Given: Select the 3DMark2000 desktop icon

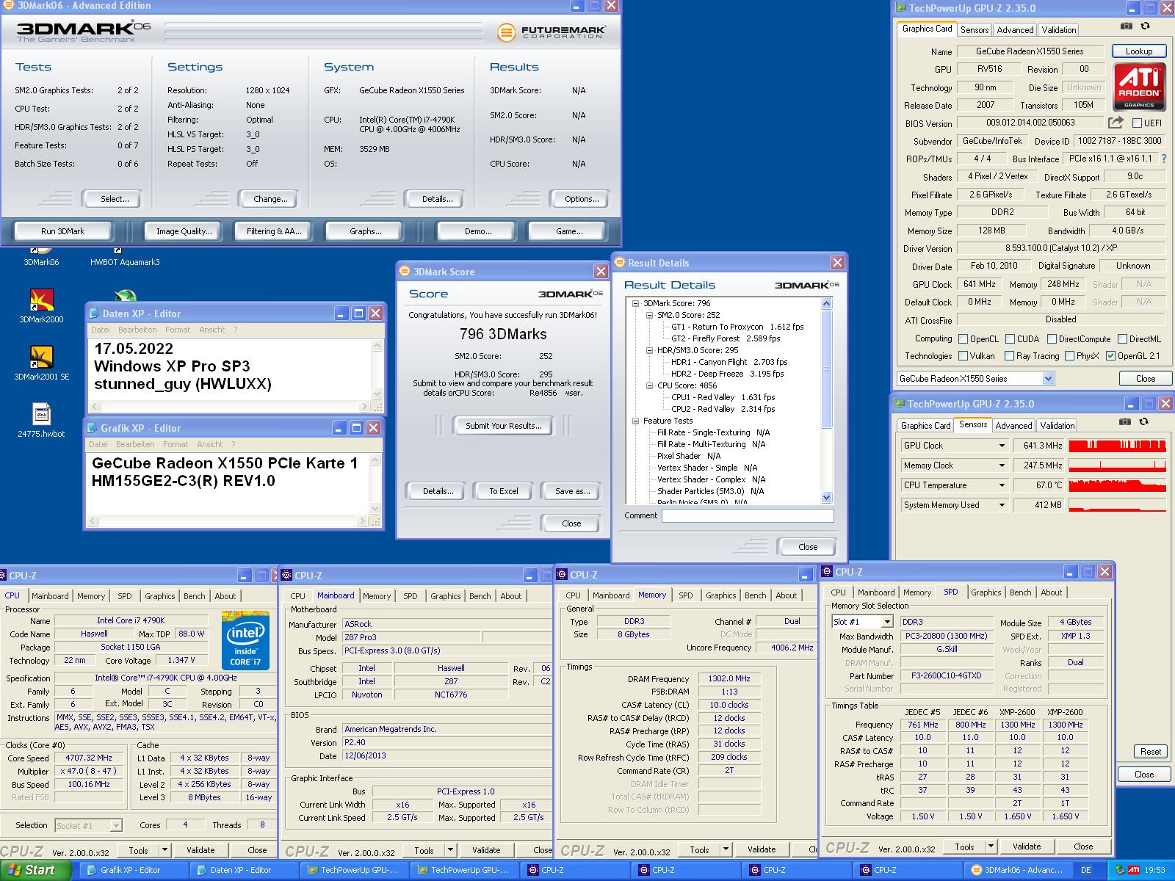Looking at the screenshot, I should coord(42,305).
